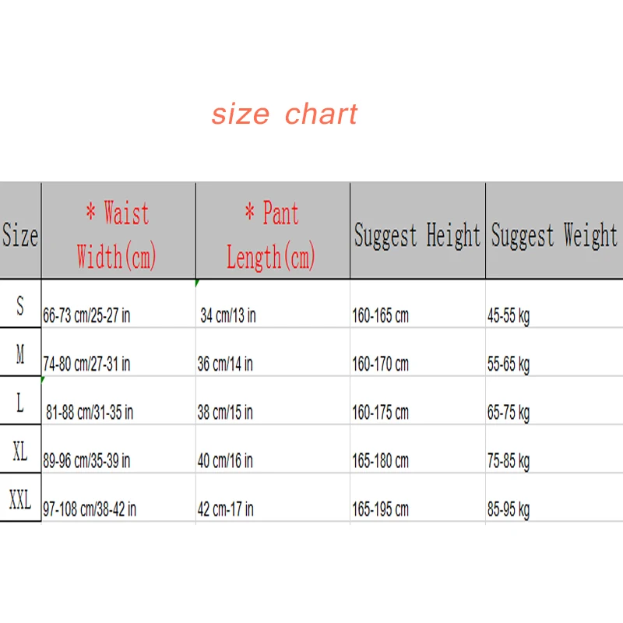Select the Suggest Height header cell
This screenshot has height=623, width=623.
click(x=417, y=234)
